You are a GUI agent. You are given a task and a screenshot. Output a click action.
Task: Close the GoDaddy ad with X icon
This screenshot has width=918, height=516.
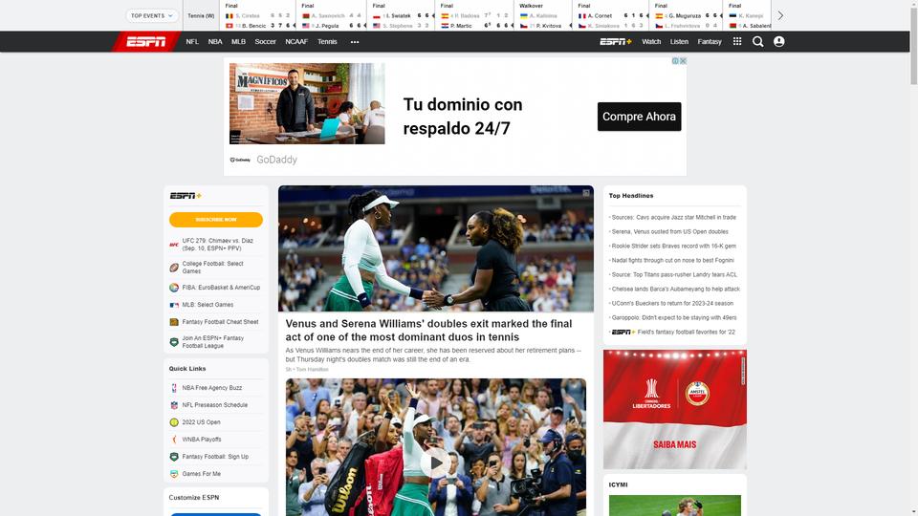(x=683, y=61)
